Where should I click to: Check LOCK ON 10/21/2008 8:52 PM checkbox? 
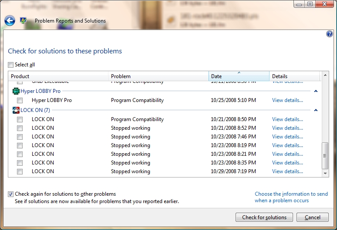(x=20, y=128)
